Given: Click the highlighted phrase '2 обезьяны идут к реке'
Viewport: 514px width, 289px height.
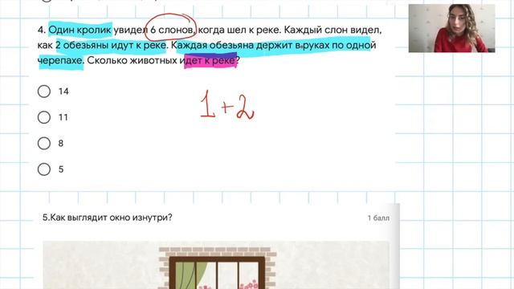Looking at the screenshot, I should [x=111, y=45].
